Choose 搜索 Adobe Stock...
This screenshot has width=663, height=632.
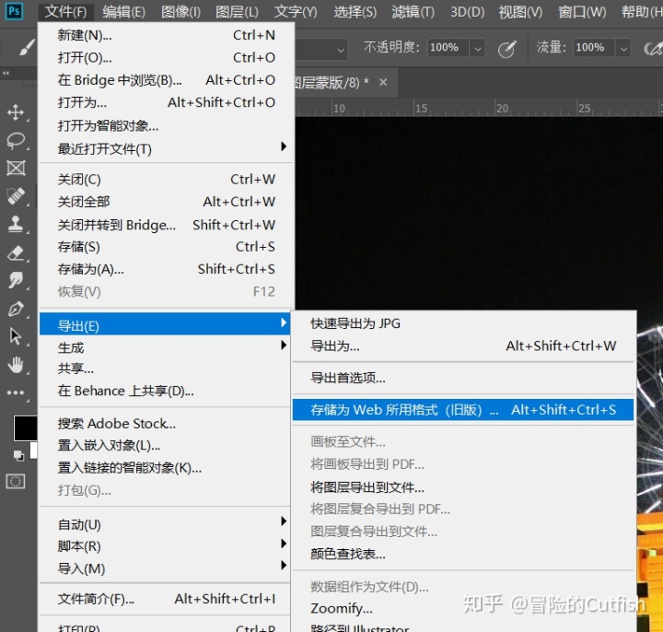165,423
